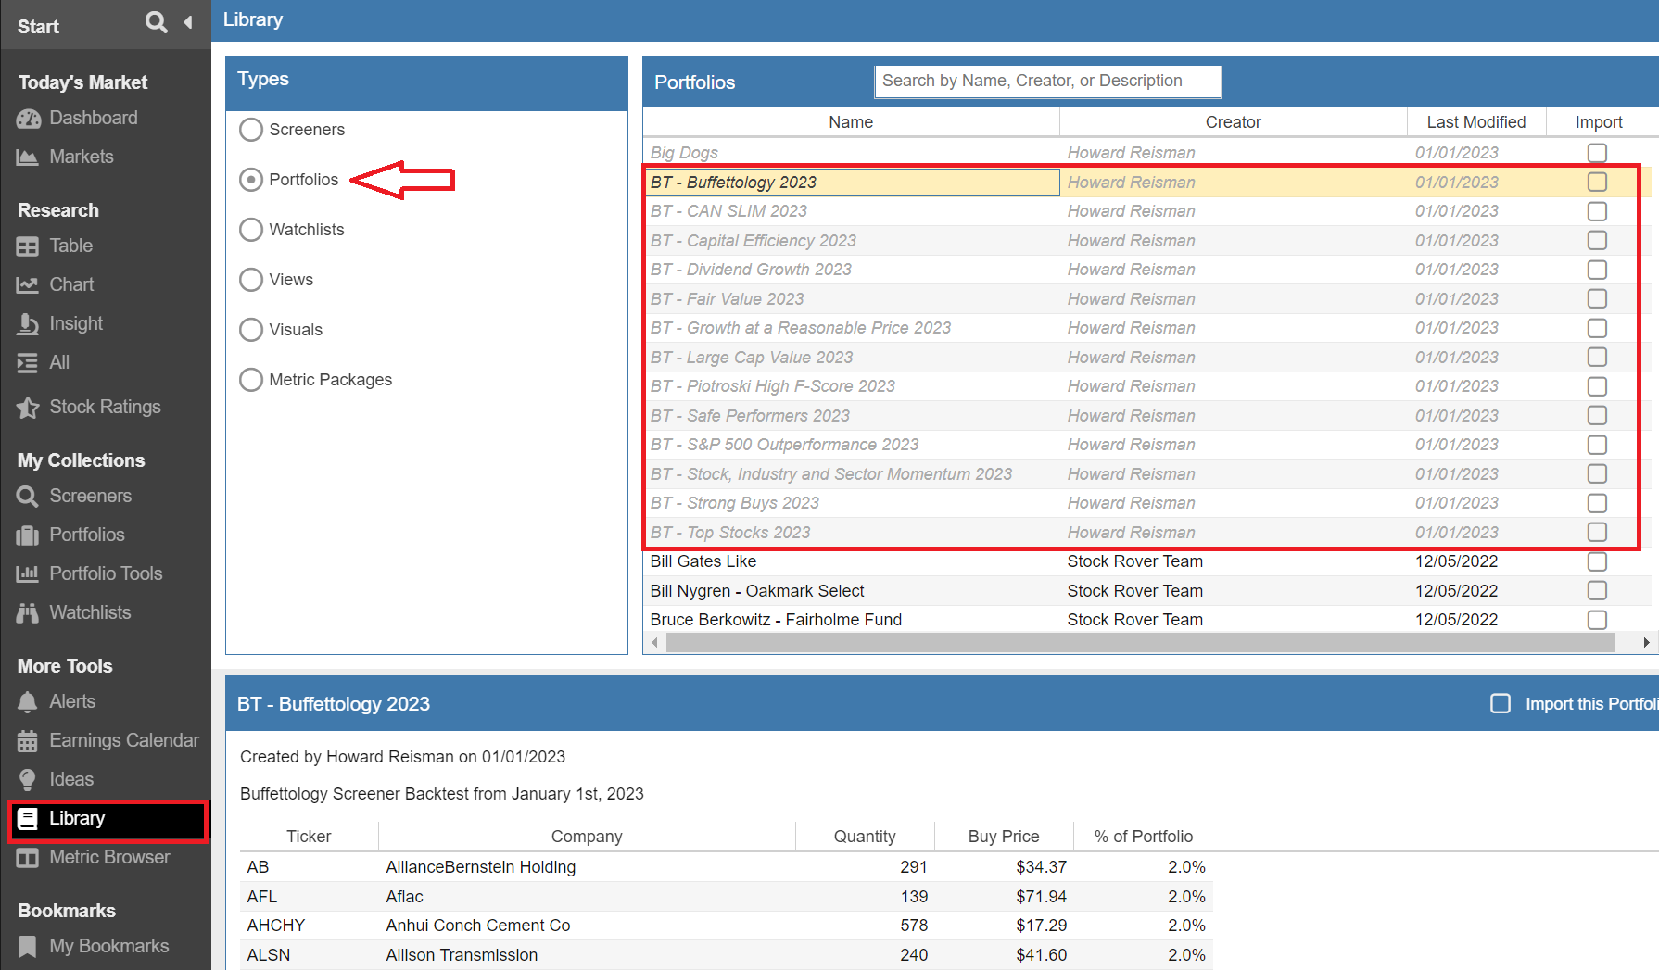Select the Bill Nygren - Oakmark Select row

click(1146, 591)
